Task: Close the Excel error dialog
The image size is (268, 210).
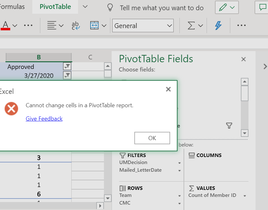Action: pos(168,89)
